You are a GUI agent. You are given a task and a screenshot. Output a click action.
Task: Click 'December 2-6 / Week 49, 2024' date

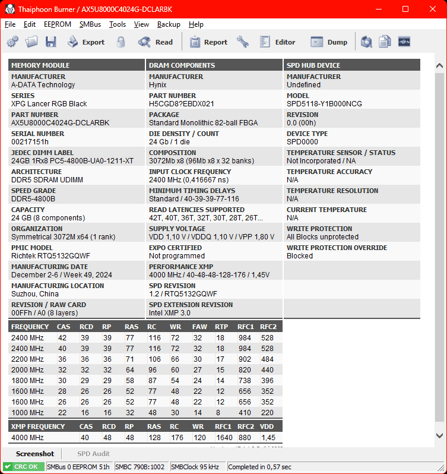(x=62, y=275)
